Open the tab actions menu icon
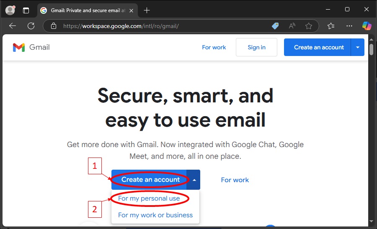 pyautogui.click(x=26, y=10)
